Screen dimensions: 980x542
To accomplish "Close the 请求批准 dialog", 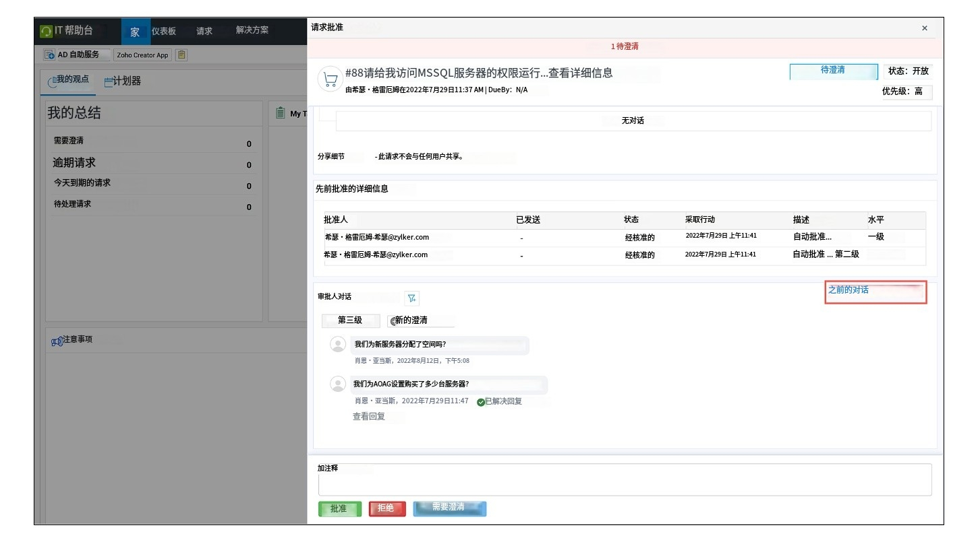I will [924, 28].
